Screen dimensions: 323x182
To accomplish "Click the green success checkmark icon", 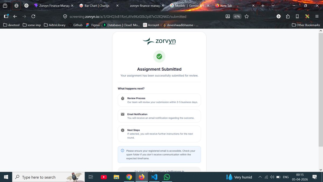I will click(x=159, y=56).
